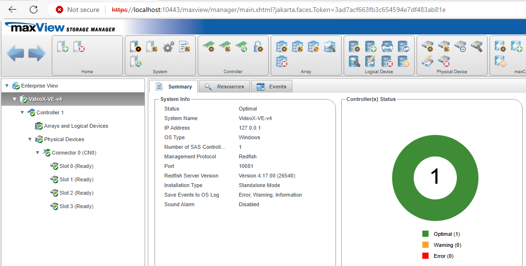Screen dimensions: 526x266
Task: Click the Controller card icon with the wrench badge
Action: (225, 46)
